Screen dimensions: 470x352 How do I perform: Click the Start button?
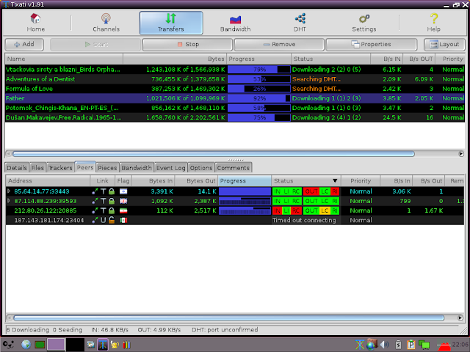pos(95,44)
